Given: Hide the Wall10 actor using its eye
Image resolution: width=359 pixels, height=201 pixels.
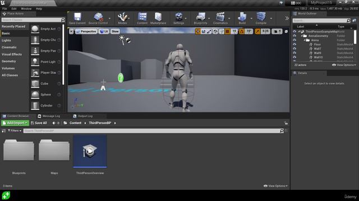Looking at the screenshot, I should pos(294,57).
